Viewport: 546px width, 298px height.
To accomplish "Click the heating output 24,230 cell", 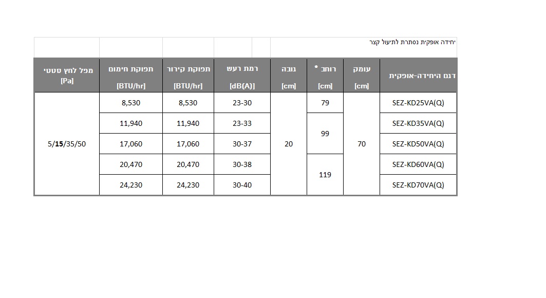I will pos(131,185).
